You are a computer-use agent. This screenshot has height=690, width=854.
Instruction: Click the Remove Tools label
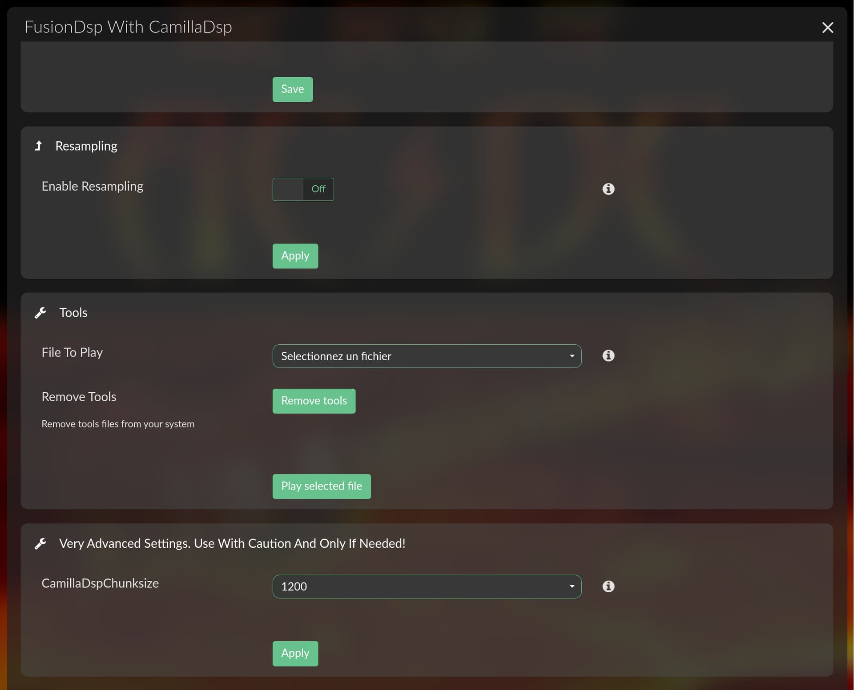point(79,397)
